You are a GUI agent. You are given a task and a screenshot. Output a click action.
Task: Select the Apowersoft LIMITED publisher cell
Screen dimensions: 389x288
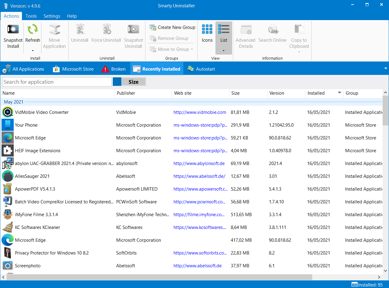point(137,189)
